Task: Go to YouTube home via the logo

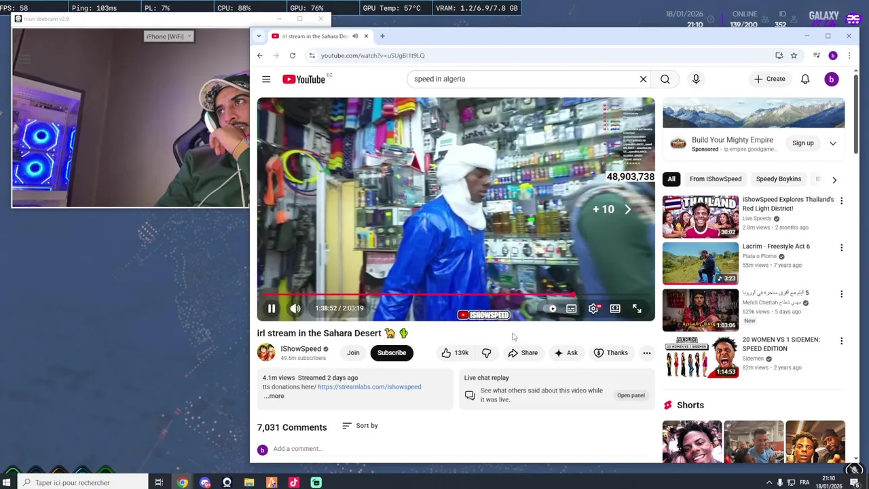Action: [x=303, y=79]
